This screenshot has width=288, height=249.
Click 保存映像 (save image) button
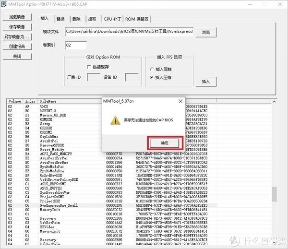pos(17,27)
